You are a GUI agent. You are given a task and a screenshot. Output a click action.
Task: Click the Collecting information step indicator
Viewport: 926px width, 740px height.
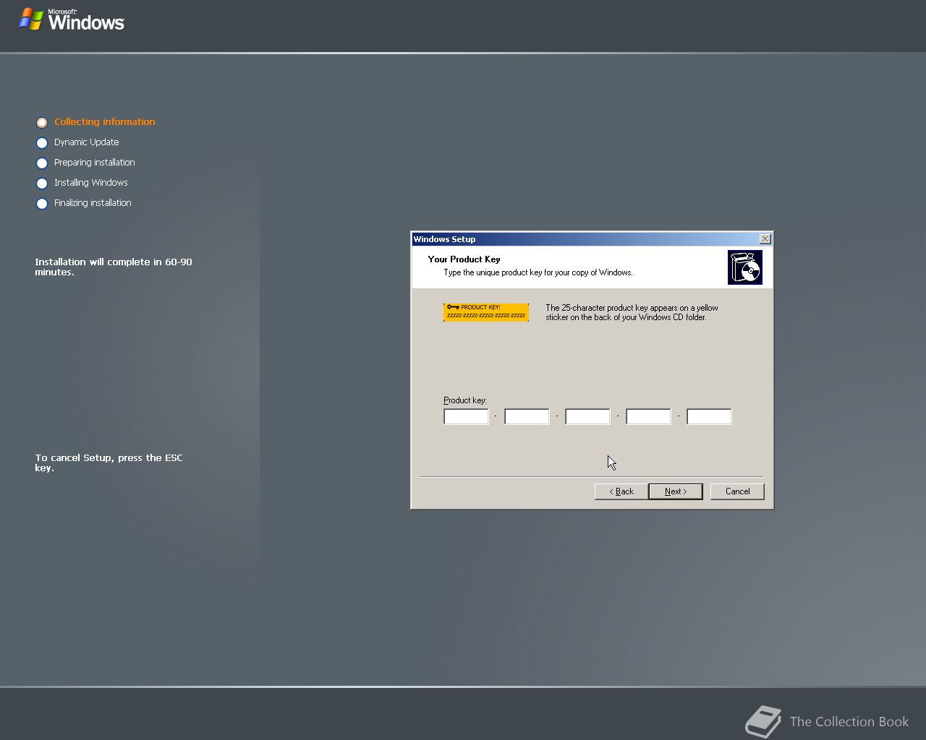coord(42,123)
